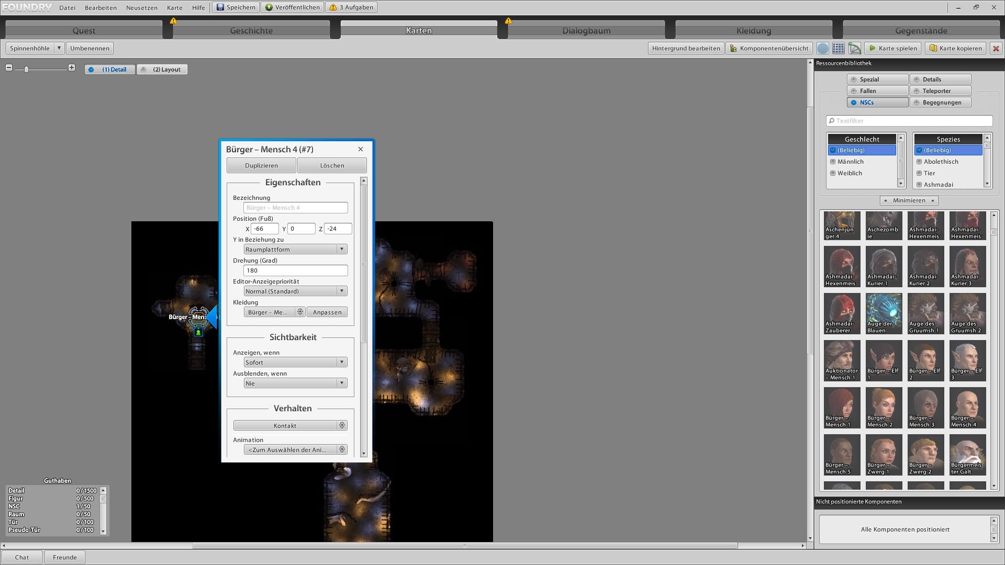The image size is (1005, 565).
Task: Check the Männlich gender filter
Action: (x=833, y=162)
